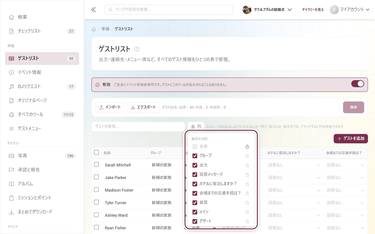Click the home breadcrumb icon
The image size is (375, 234).
click(x=94, y=29)
